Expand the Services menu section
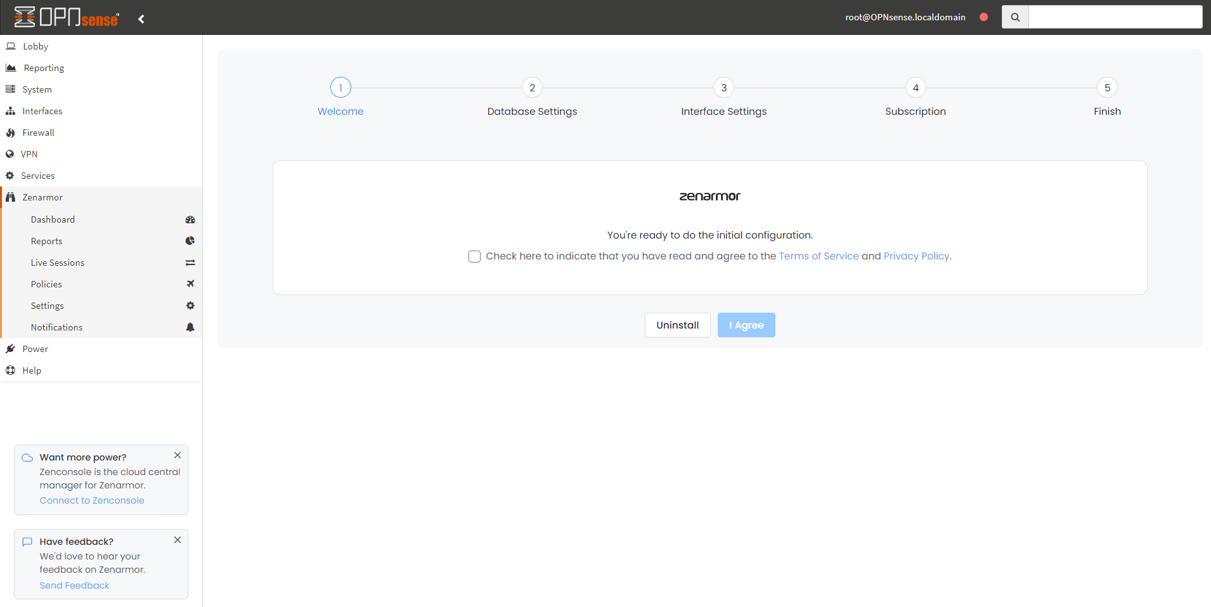Screen dimensions: 1211x607 click(x=38, y=175)
